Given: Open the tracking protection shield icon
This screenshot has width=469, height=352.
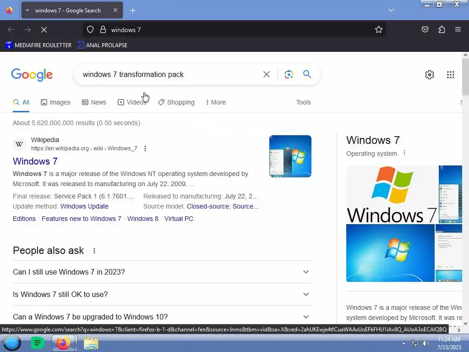Looking at the screenshot, I should click(x=90, y=30).
